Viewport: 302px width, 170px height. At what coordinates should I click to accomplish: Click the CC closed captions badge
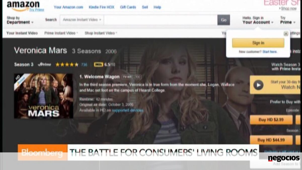tap(138, 77)
